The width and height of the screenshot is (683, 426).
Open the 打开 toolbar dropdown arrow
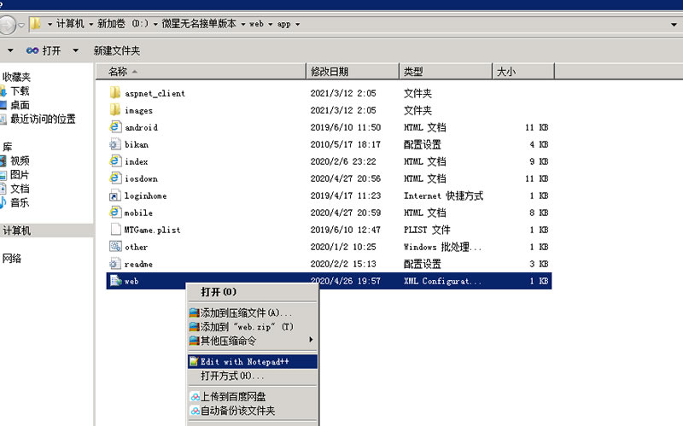pyautogui.click(x=75, y=50)
